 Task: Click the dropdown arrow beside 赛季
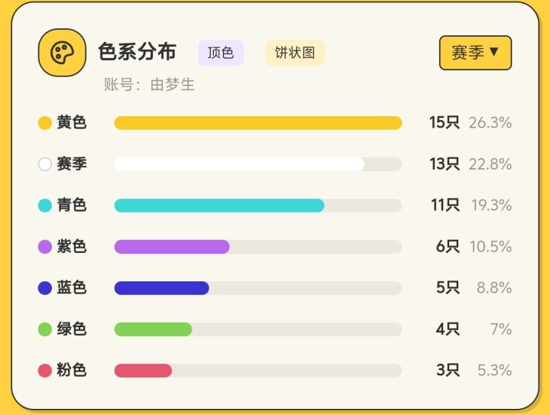(x=494, y=52)
